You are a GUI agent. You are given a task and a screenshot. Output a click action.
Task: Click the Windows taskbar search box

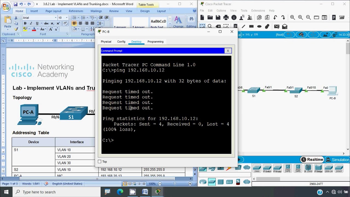click(57, 192)
